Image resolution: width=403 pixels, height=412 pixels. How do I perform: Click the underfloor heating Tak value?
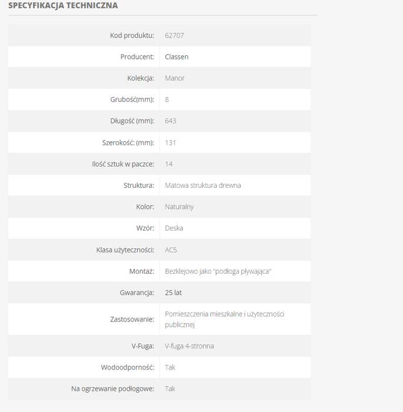click(x=170, y=388)
